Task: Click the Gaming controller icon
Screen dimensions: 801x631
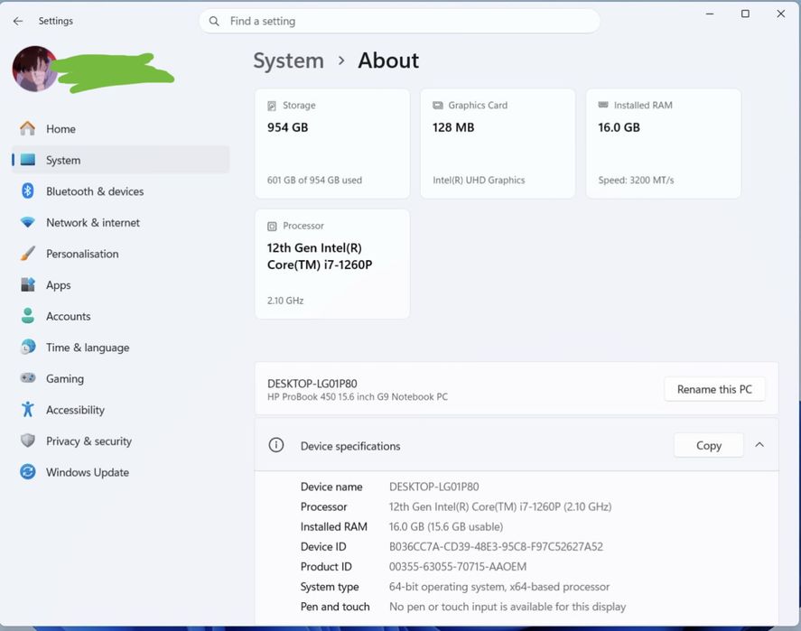Action: pos(28,377)
